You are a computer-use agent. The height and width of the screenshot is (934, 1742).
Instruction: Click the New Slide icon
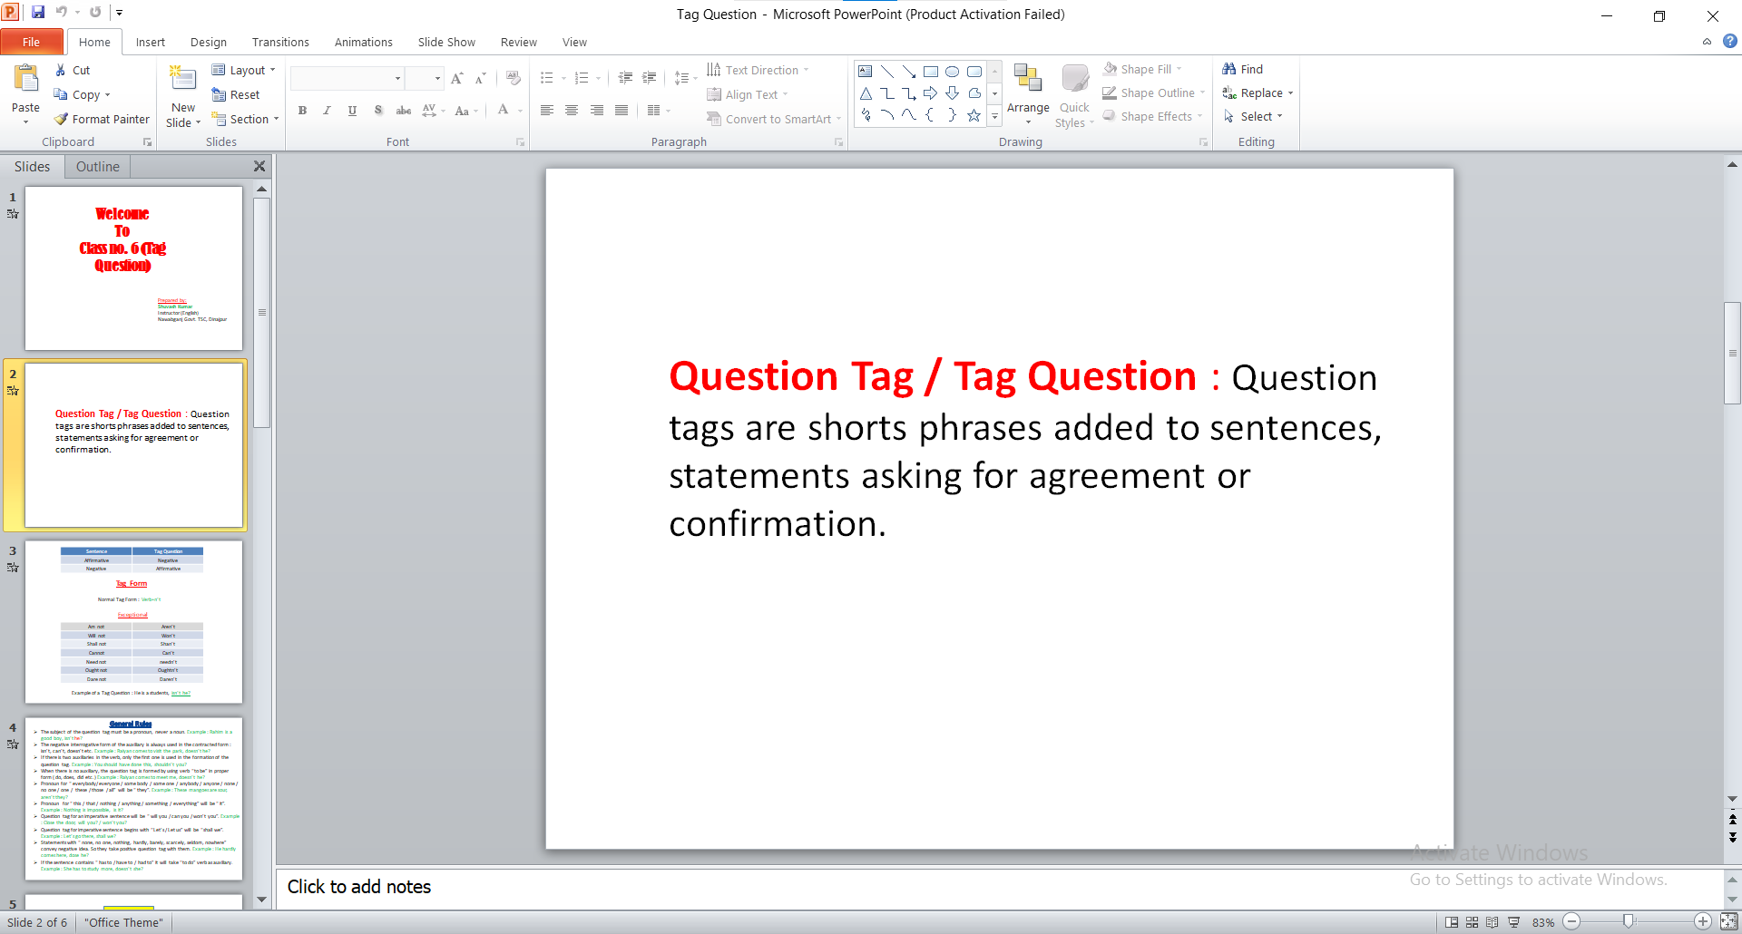click(183, 80)
